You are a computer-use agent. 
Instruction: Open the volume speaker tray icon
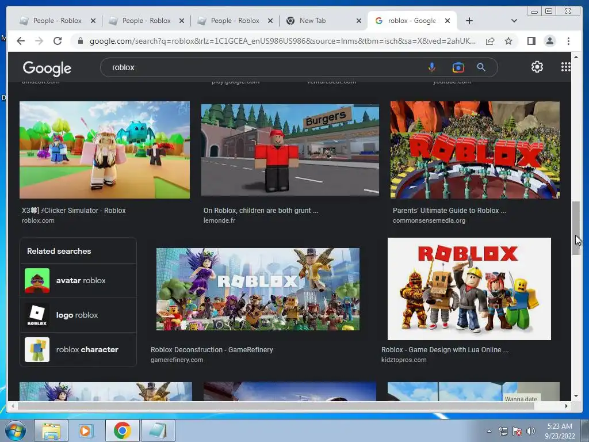tap(531, 431)
